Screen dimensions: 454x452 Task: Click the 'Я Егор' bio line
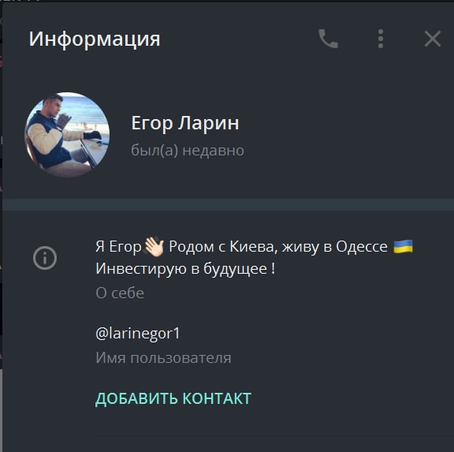pos(255,247)
